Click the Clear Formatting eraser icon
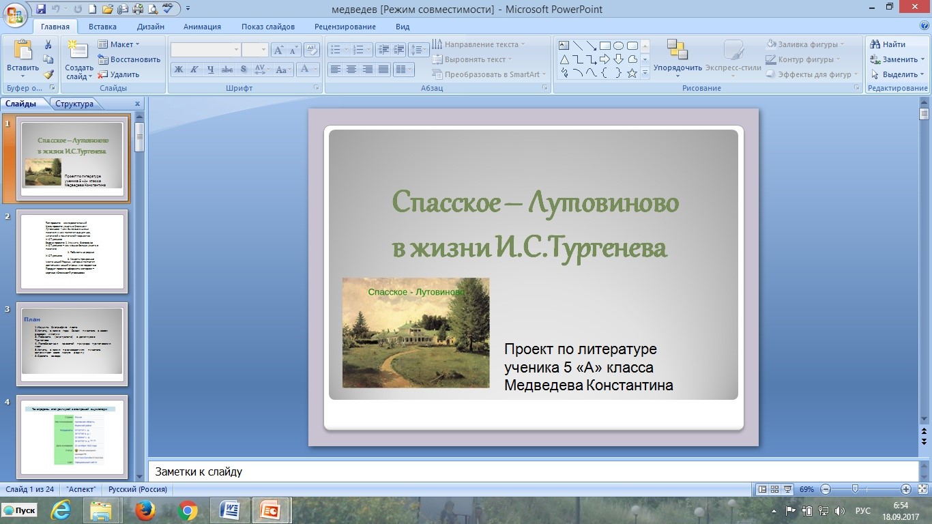This screenshot has height=524, width=932. click(x=312, y=50)
